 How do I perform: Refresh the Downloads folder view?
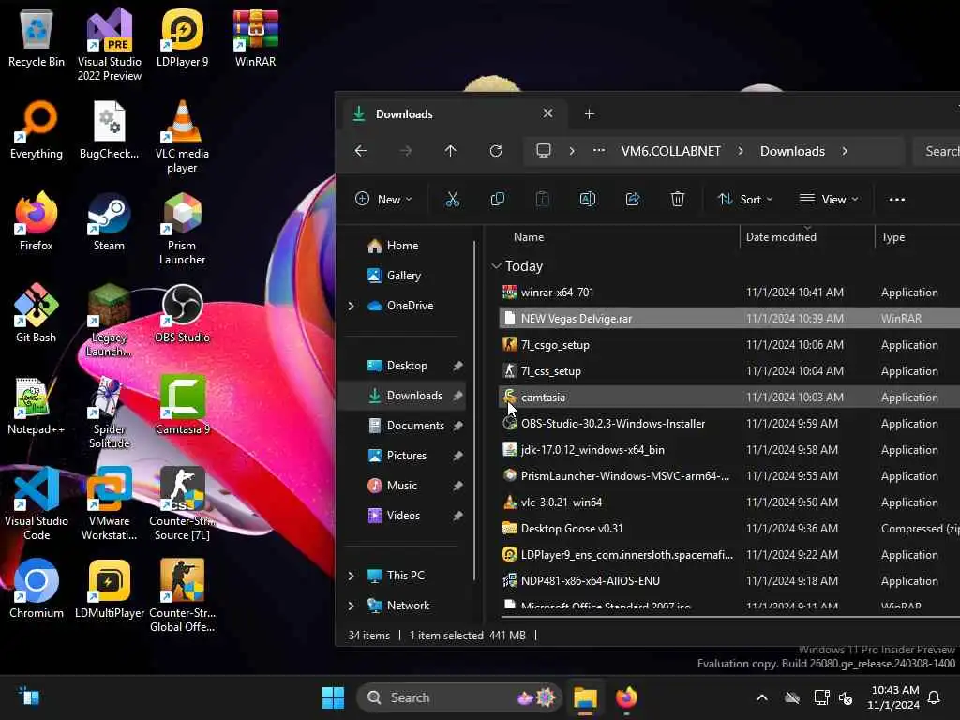(496, 151)
